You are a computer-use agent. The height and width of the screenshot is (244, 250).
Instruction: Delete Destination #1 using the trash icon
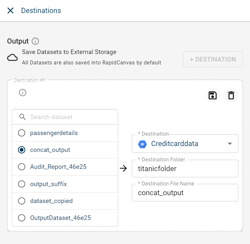(231, 95)
